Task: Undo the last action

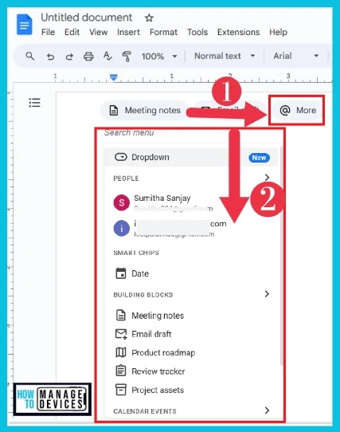Action: click(50, 57)
